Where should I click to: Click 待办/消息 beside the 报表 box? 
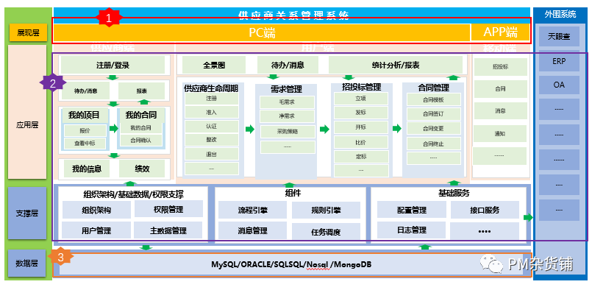[86, 91]
